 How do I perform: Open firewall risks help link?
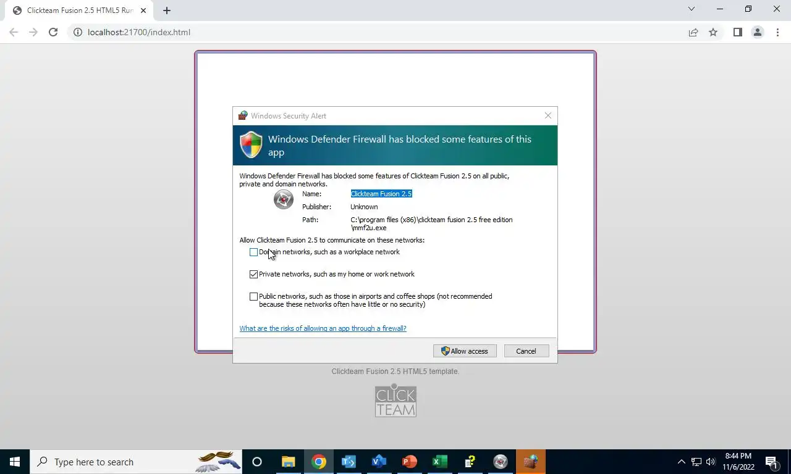click(323, 328)
